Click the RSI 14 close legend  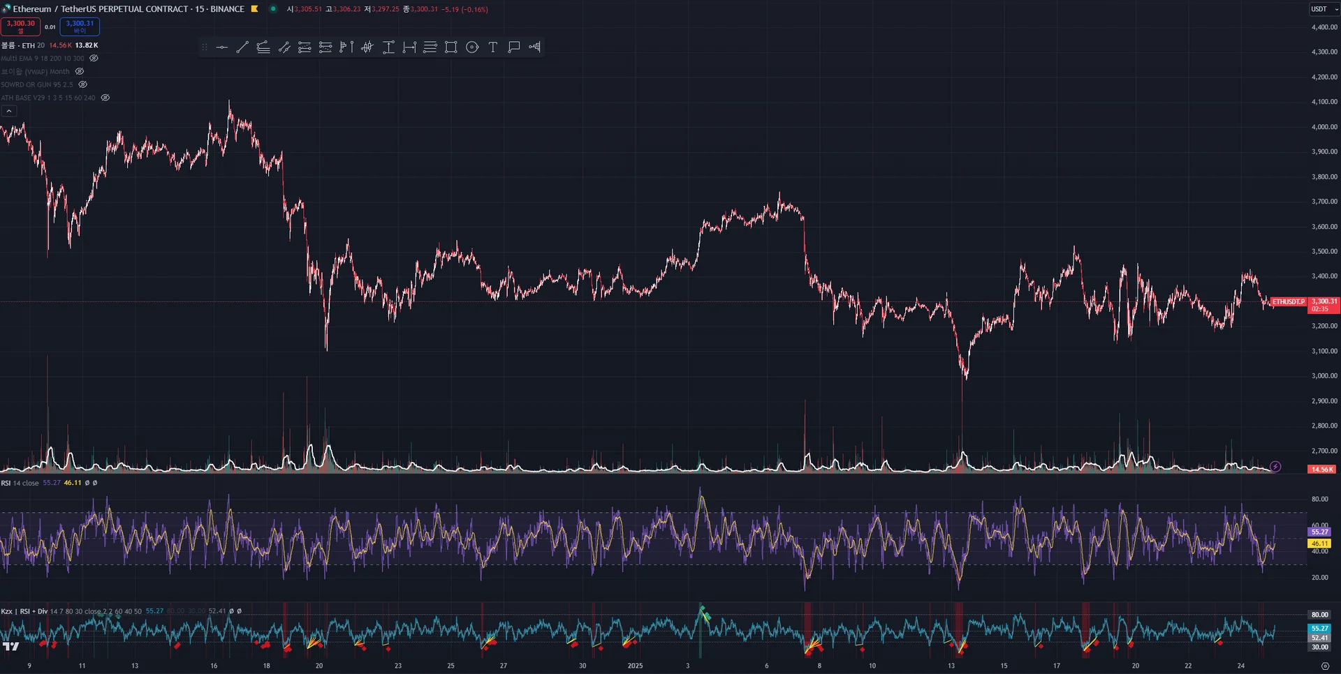coord(20,483)
